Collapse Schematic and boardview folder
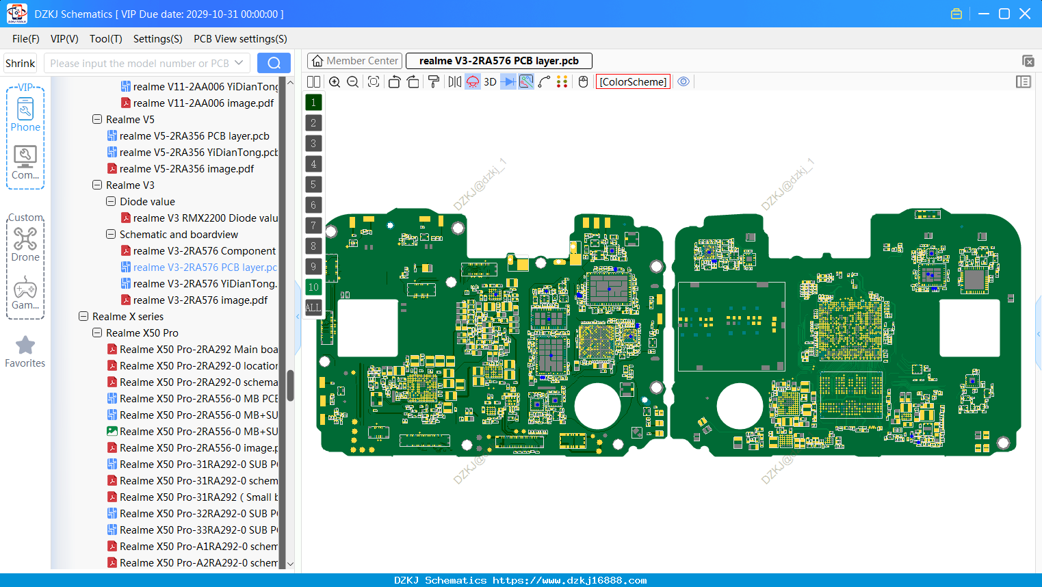Image resolution: width=1042 pixels, height=587 pixels. pos(111,234)
